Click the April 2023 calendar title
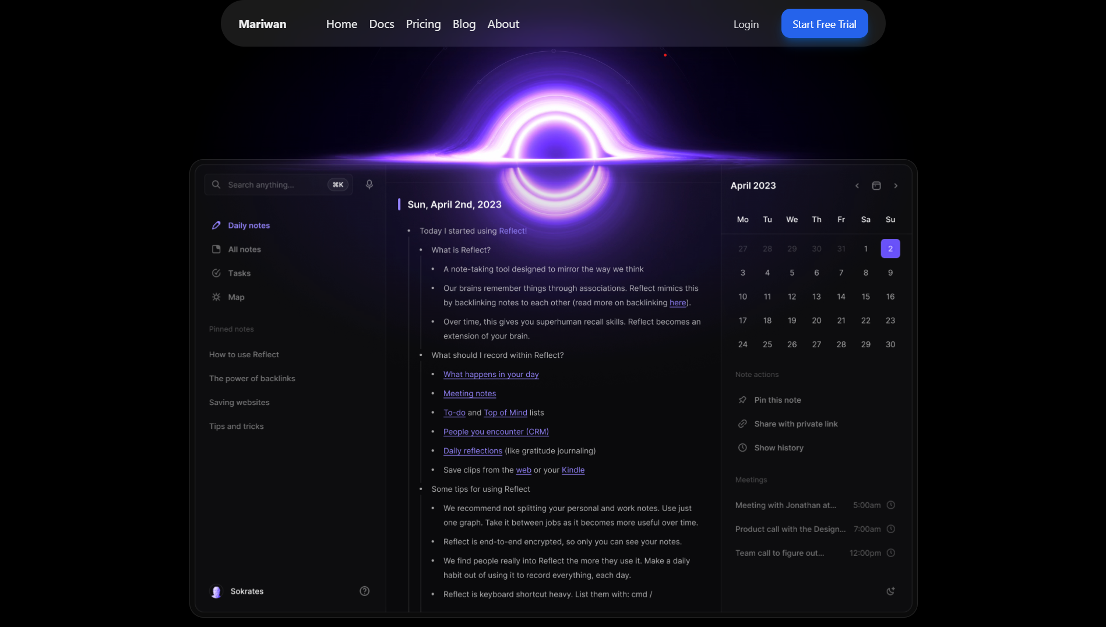Viewport: 1106px width, 627px height. (753, 186)
